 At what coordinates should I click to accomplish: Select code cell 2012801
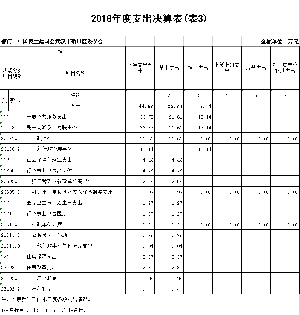click(13, 138)
